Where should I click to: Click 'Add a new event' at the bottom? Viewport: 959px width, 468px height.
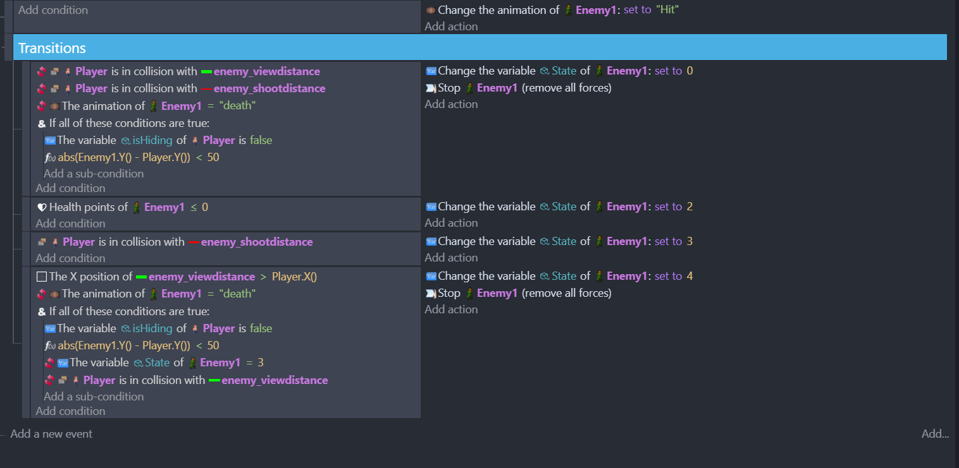click(x=51, y=434)
